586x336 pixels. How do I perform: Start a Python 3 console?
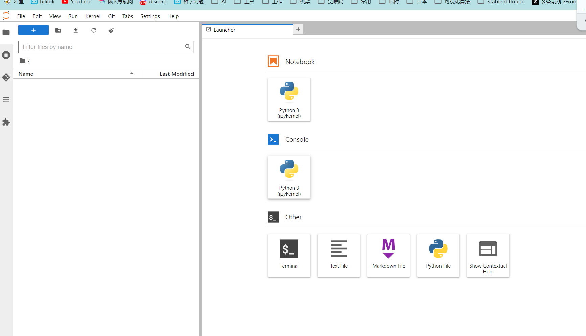pos(289,177)
